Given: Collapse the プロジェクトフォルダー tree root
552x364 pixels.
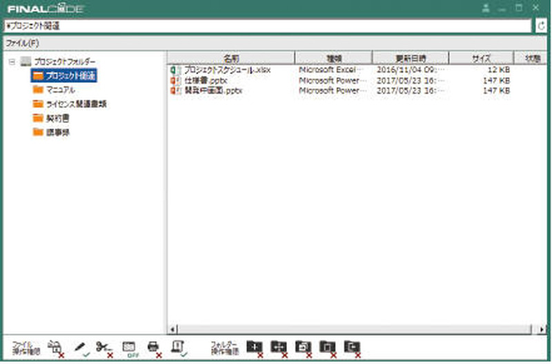Looking at the screenshot, I should [12, 61].
